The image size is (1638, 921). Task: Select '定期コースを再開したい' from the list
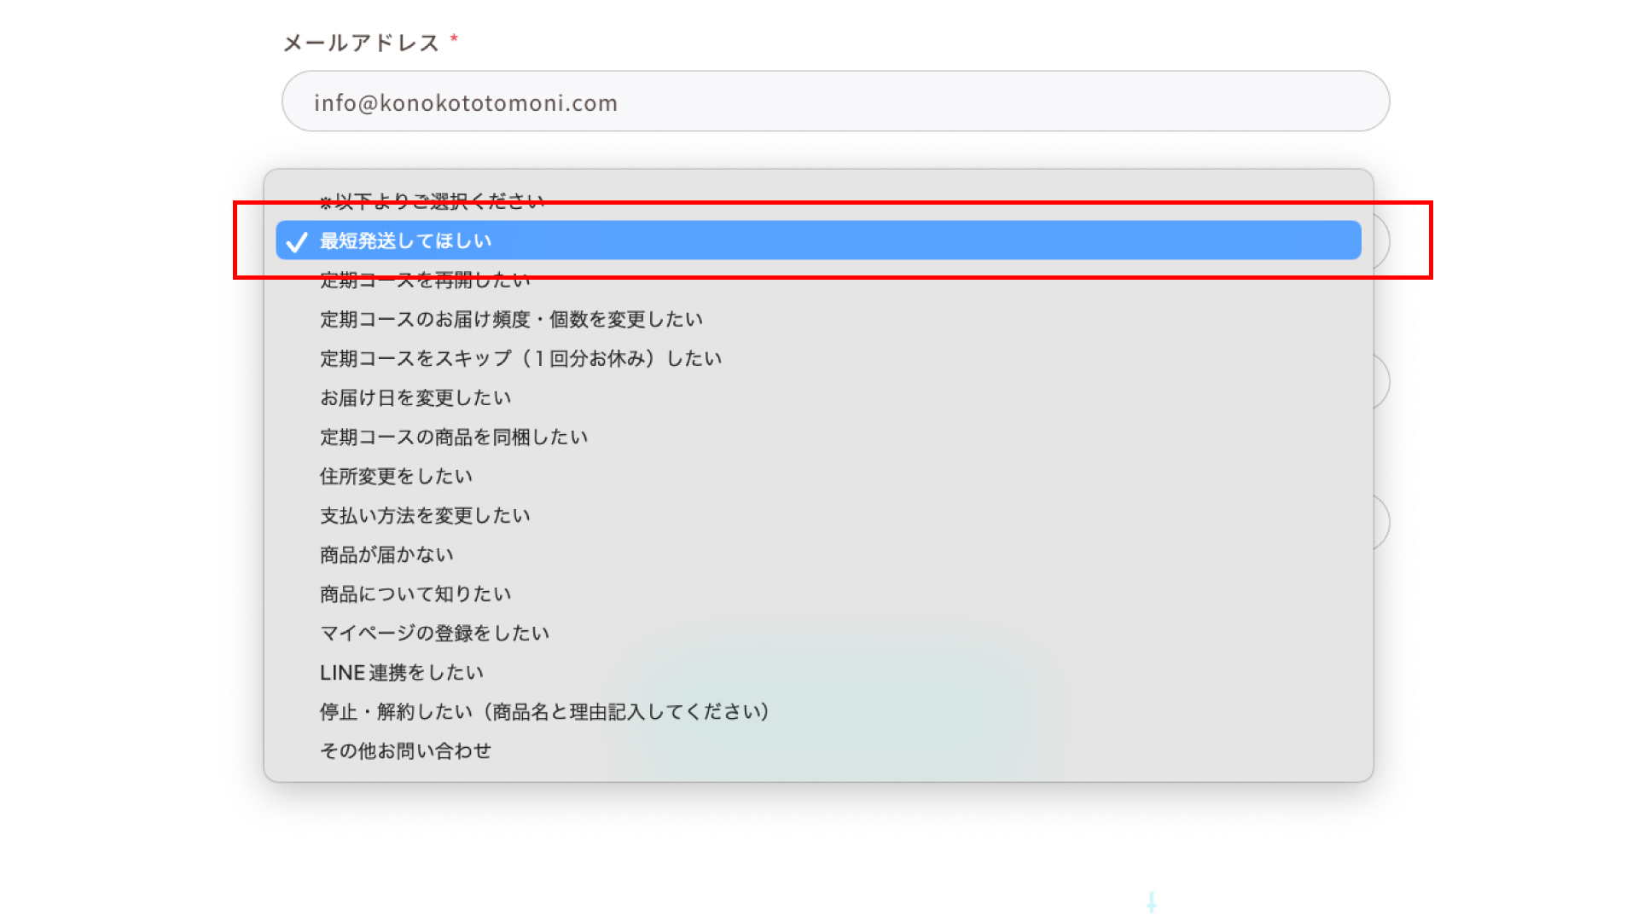click(x=818, y=280)
